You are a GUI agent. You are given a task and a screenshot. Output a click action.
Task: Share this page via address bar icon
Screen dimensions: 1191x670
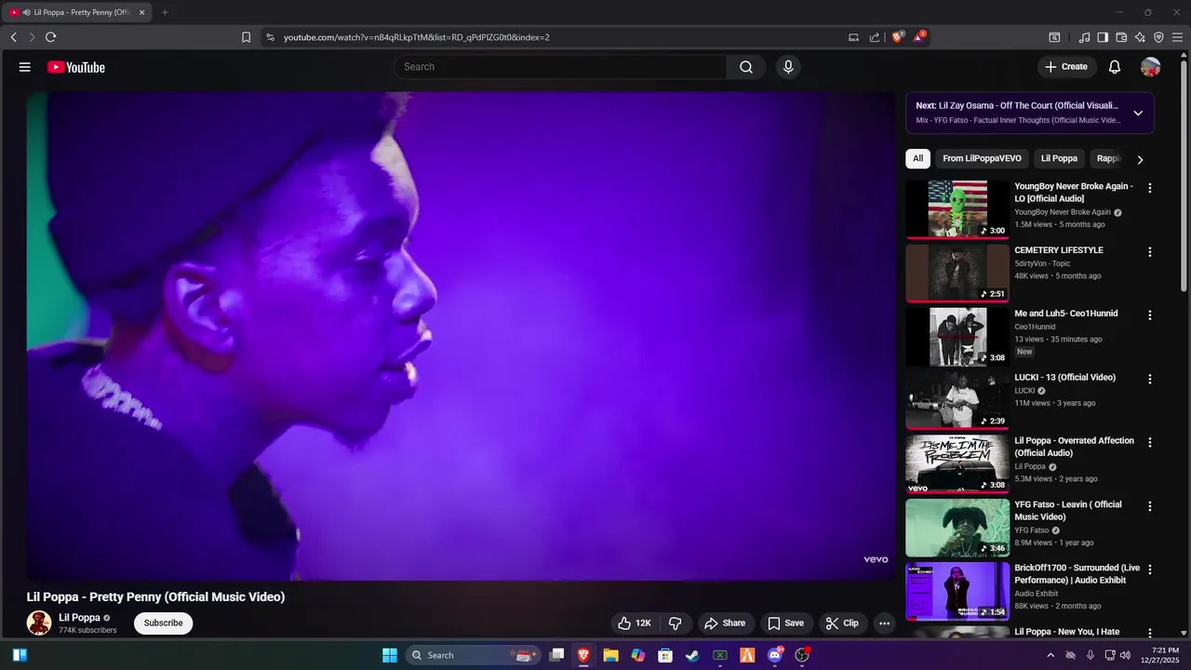875,37
